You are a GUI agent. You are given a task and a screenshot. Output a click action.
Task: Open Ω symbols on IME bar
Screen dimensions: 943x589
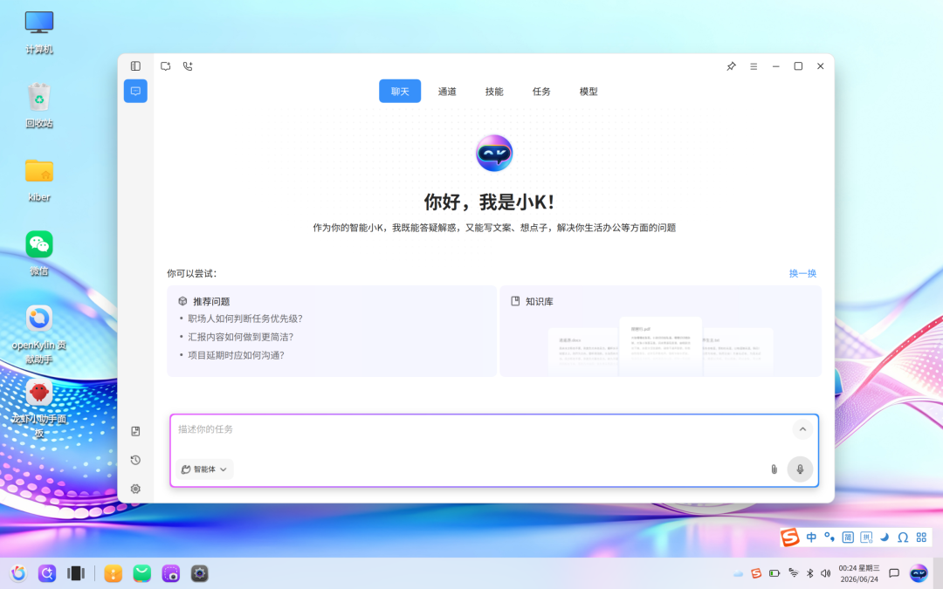click(903, 538)
